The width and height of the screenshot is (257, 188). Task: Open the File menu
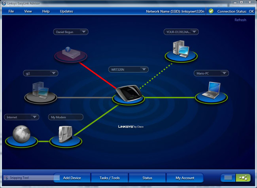pos(11,11)
